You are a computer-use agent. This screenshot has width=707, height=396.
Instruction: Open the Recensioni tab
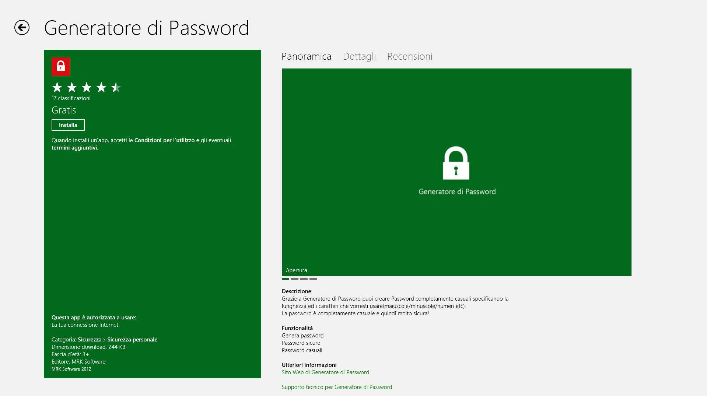(410, 56)
